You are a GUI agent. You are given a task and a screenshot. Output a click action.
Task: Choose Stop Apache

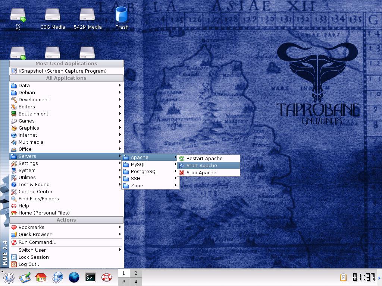(209, 173)
